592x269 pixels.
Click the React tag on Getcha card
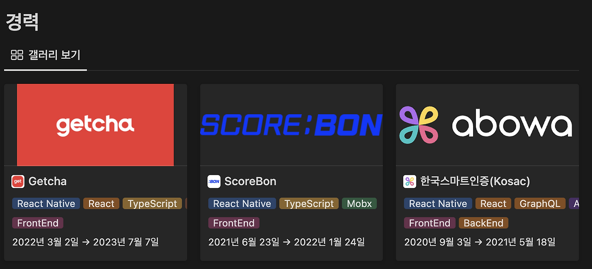pyautogui.click(x=101, y=204)
